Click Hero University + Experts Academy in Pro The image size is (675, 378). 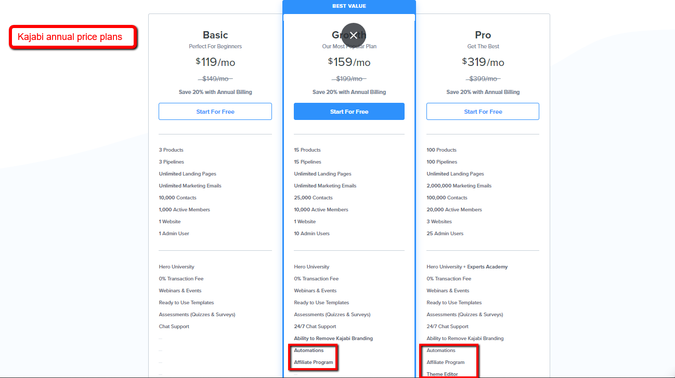pyautogui.click(x=467, y=267)
